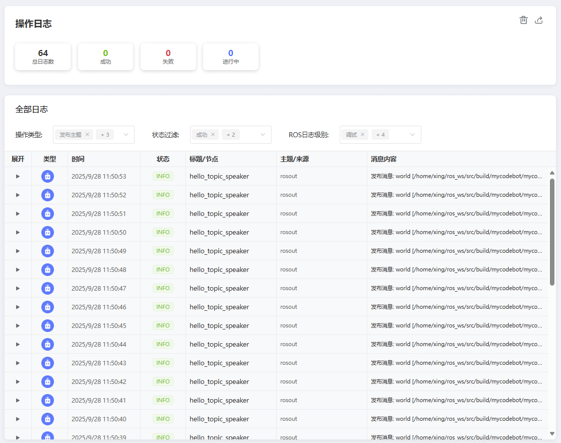
Task: Click the 失败 stat card
Action: click(x=168, y=57)
